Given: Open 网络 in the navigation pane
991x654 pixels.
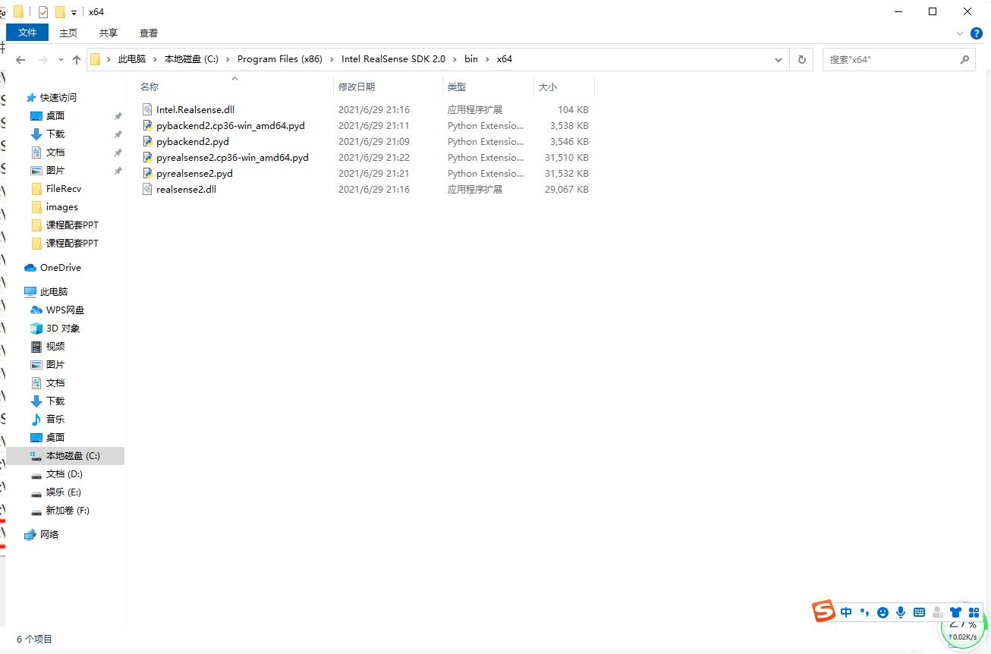Looking at the screenshot, I should (x=49, y=534).
